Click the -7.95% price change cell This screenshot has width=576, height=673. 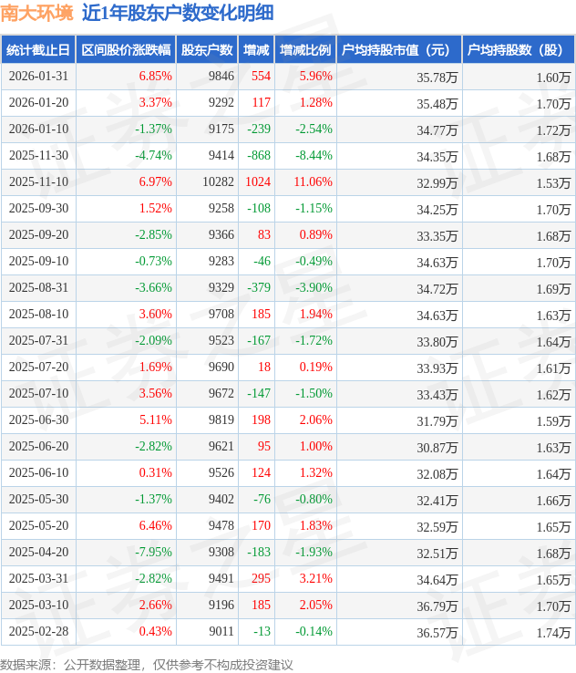(x=153, y=553)
